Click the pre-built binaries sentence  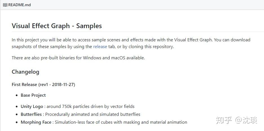coord(78,58)
